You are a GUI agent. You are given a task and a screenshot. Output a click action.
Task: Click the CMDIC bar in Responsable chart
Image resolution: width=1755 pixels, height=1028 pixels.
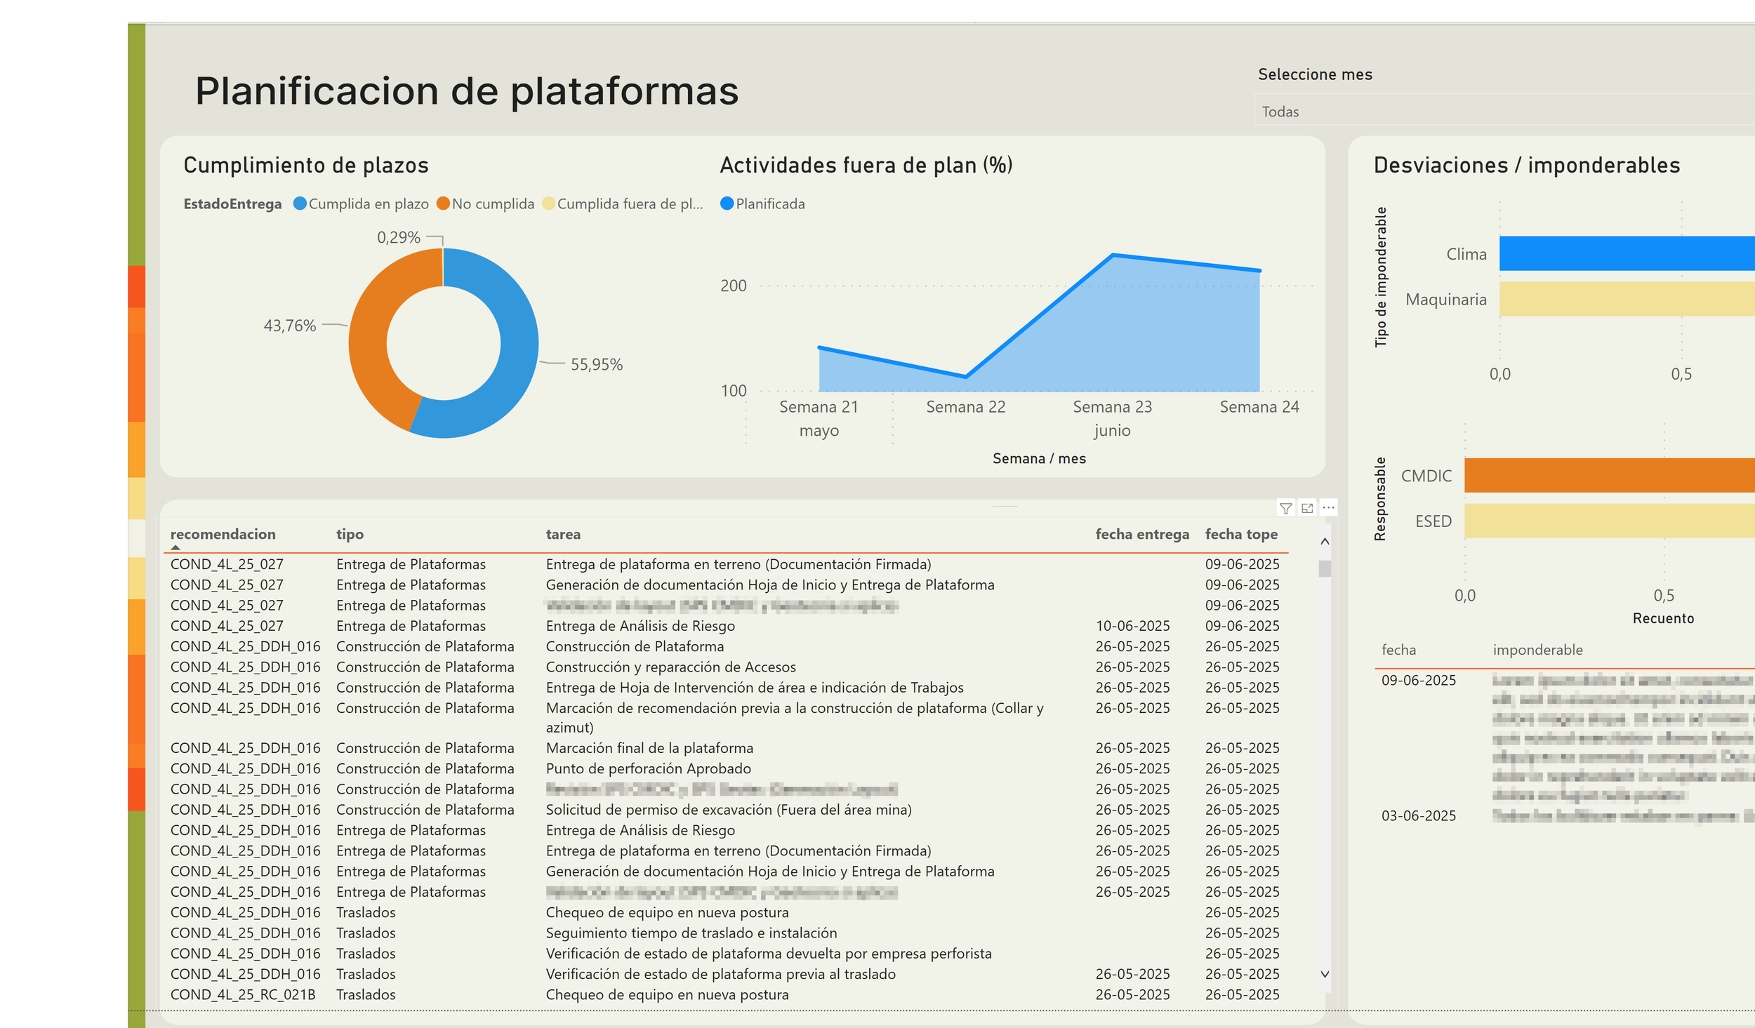pyautogui.click(x=1610, y=475)
